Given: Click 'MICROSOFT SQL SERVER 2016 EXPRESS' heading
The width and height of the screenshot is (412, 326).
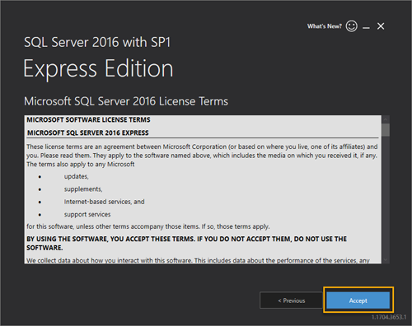Looking at the screenshot, I should tap(88, 133).
